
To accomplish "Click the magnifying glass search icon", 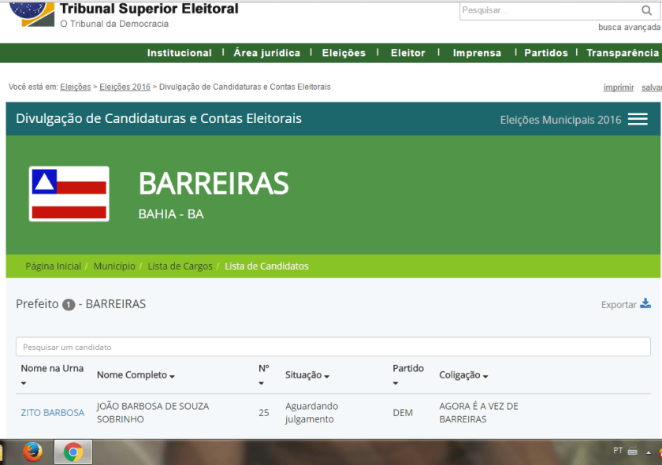I will [646, 11].
